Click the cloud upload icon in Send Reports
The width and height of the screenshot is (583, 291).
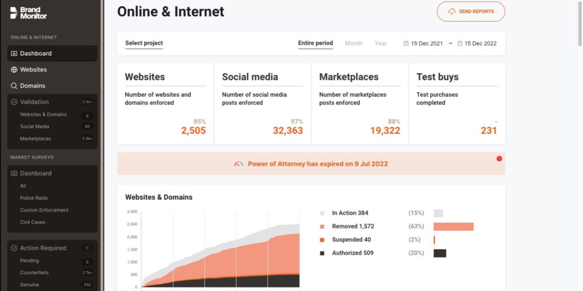[x=451, y=11]
